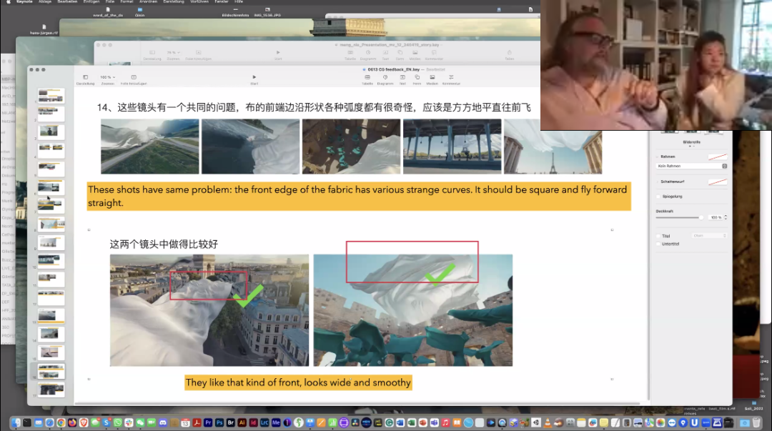Screen dimensions: 772x431
Task: Click the hans-jürgen.rtf desktop file
Action: click(44, 29)
